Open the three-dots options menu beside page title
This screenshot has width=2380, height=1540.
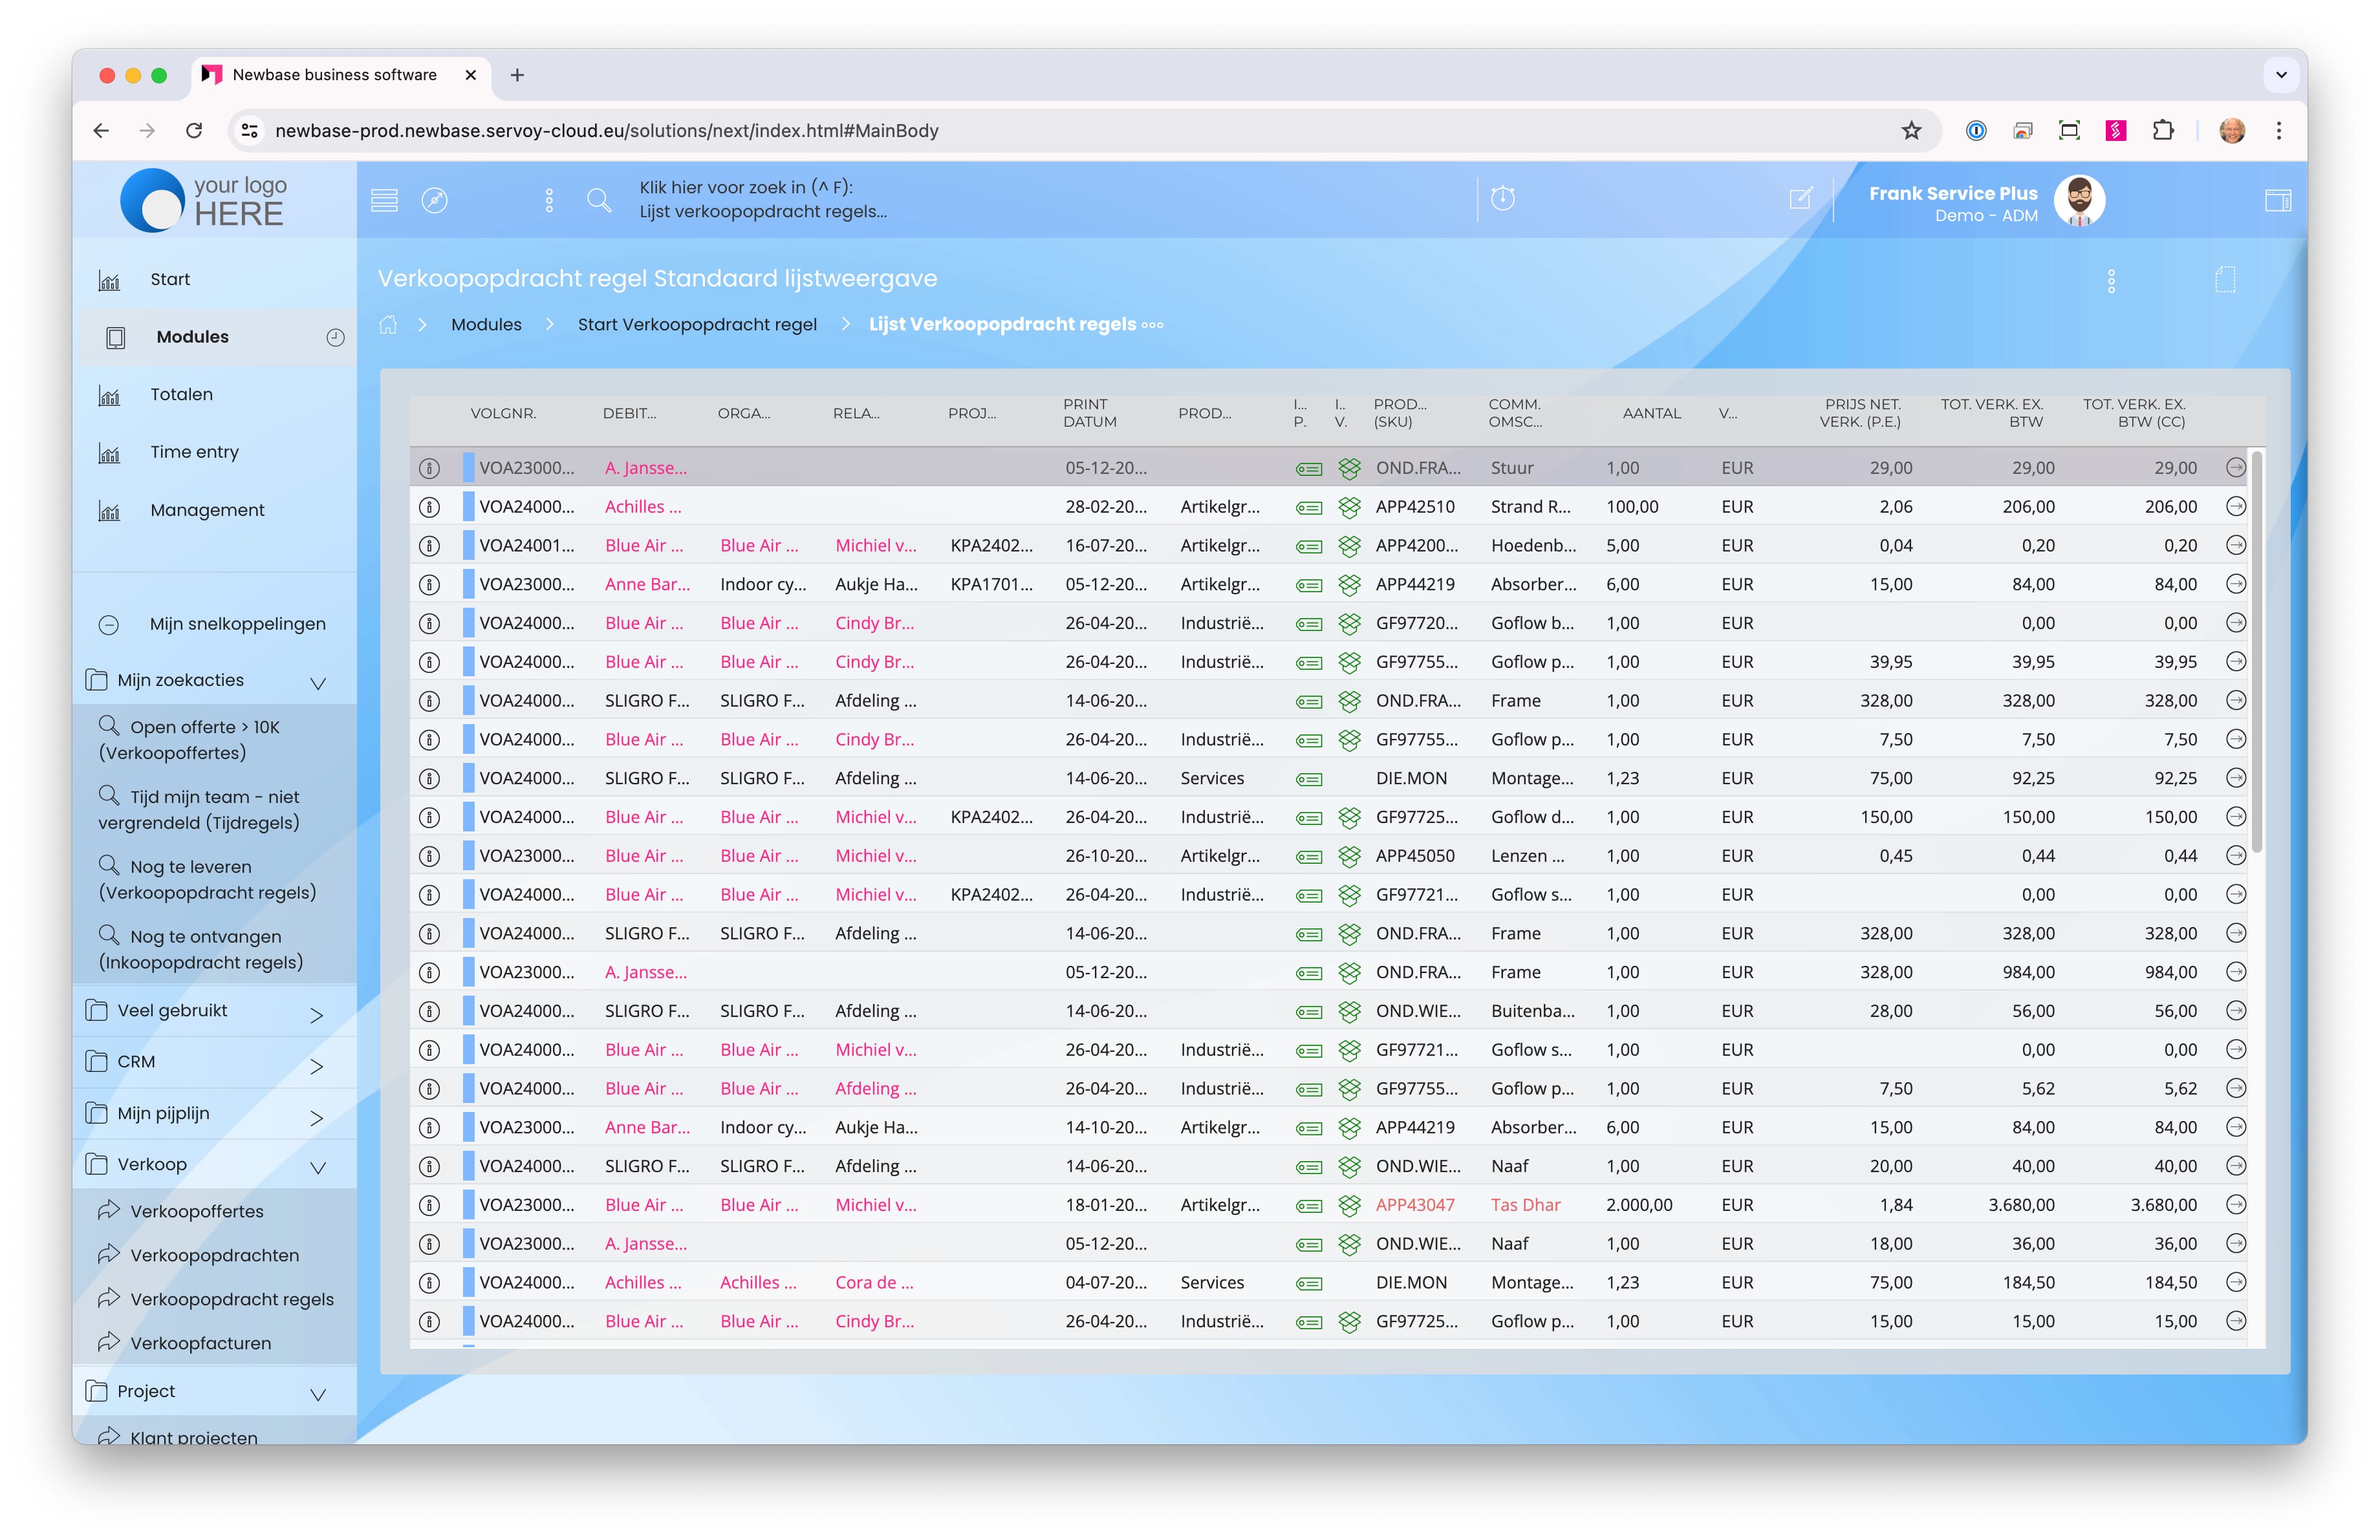point(2111,281)
